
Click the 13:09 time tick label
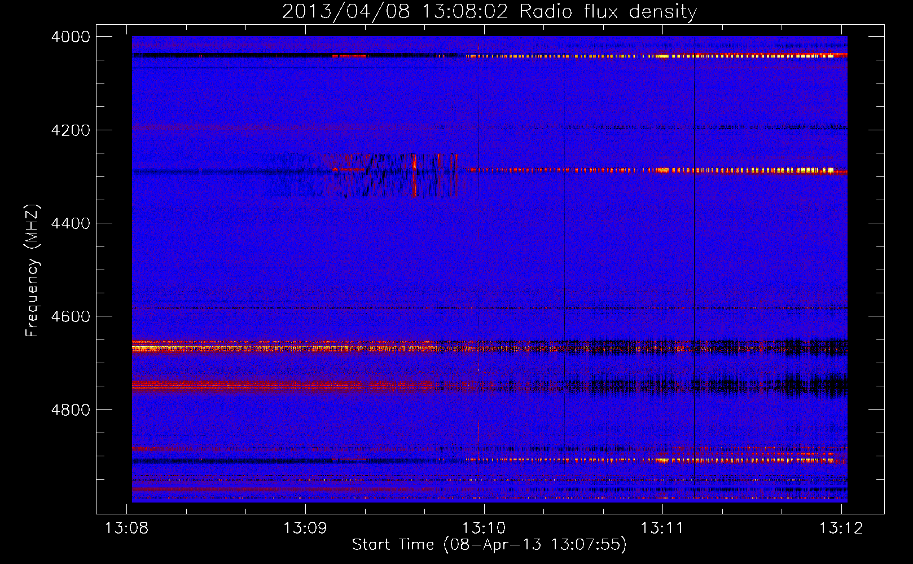(x=305, y=528)
